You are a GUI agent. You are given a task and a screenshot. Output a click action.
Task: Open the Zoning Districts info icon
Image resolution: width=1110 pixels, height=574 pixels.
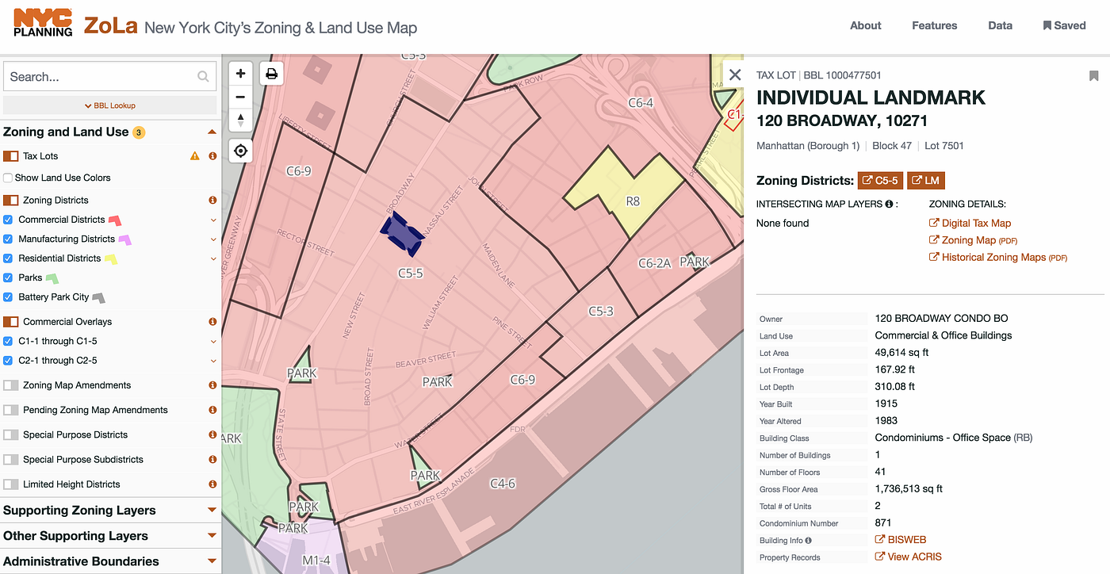pyautogui.click(x=212, y=201)
